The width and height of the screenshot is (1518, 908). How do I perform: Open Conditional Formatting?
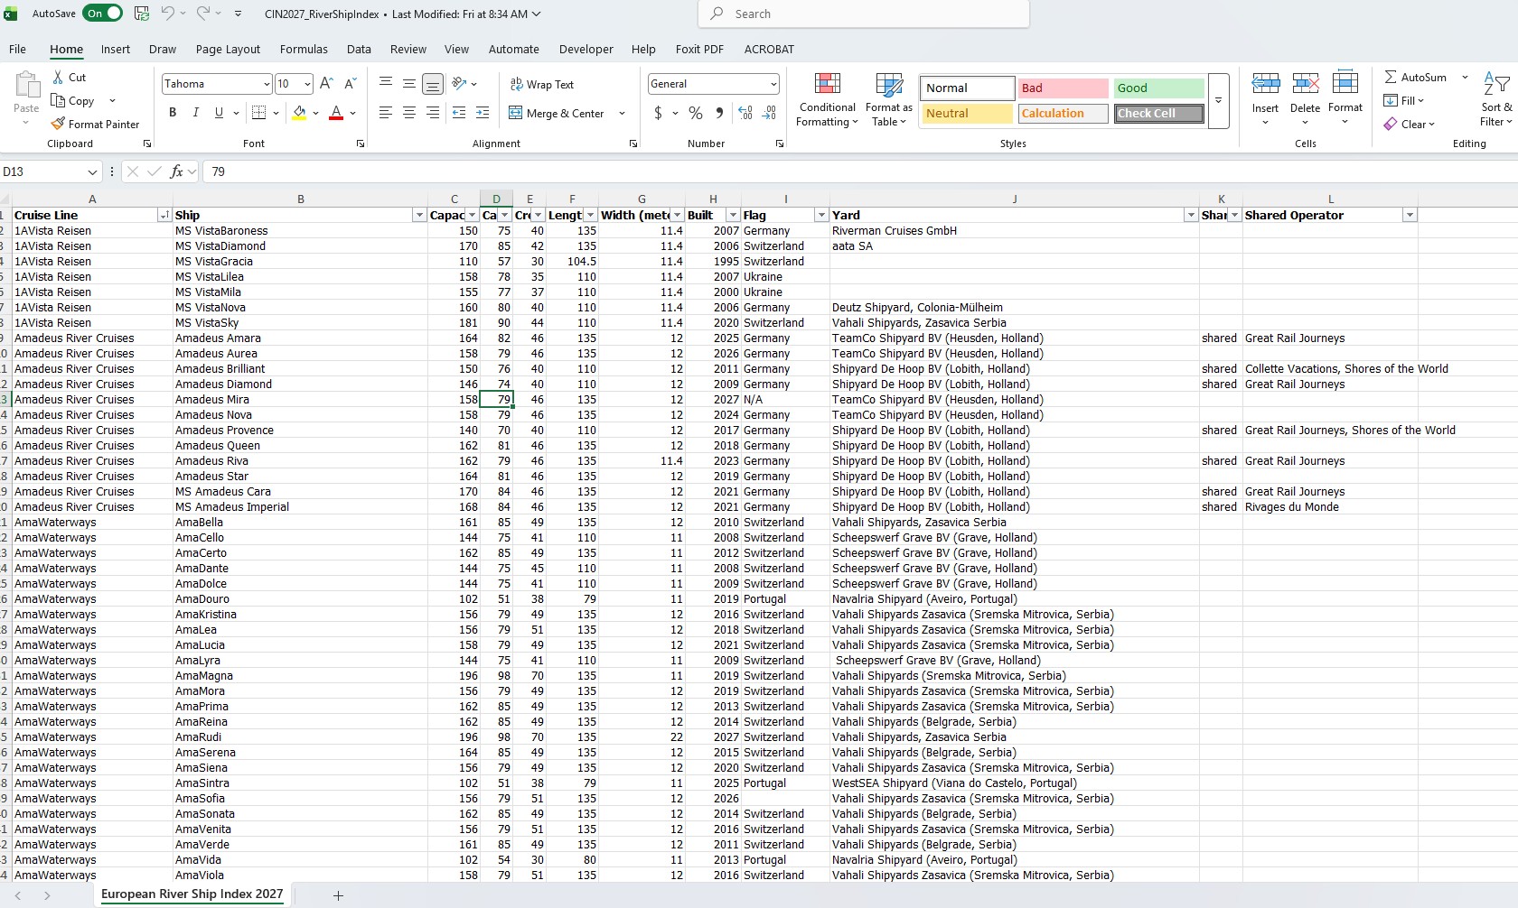click(827, 99)
